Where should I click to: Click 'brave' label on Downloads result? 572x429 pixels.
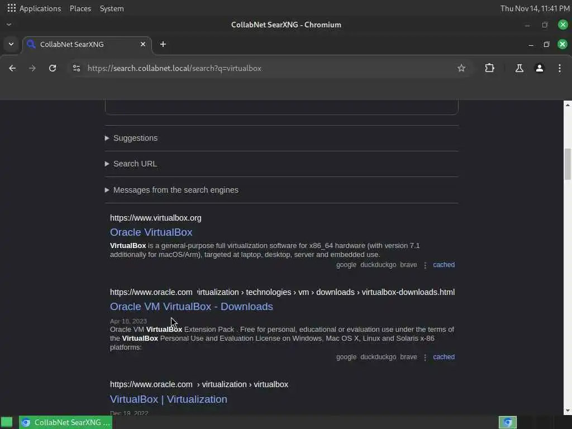coord(408,357)
